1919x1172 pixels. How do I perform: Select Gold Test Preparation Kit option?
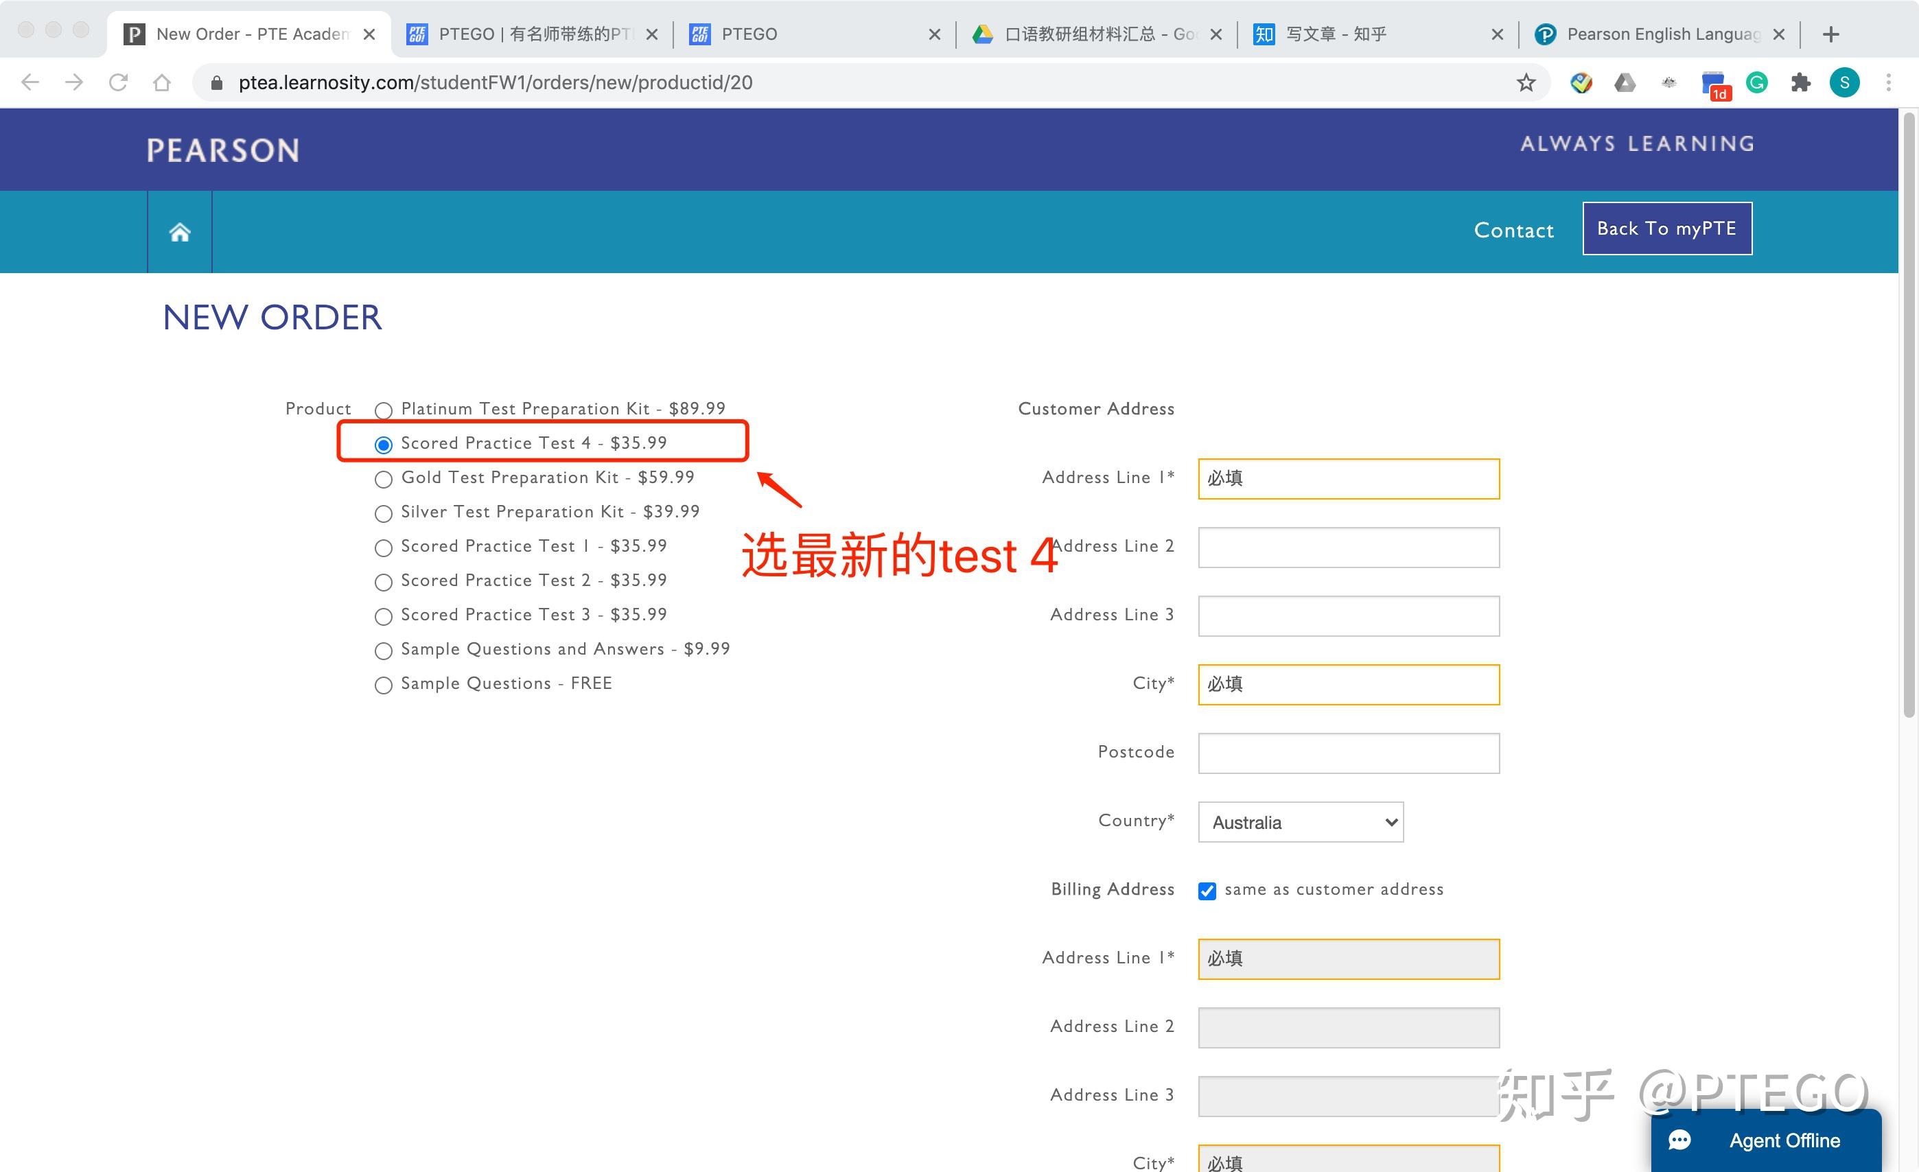click(383, 479)
